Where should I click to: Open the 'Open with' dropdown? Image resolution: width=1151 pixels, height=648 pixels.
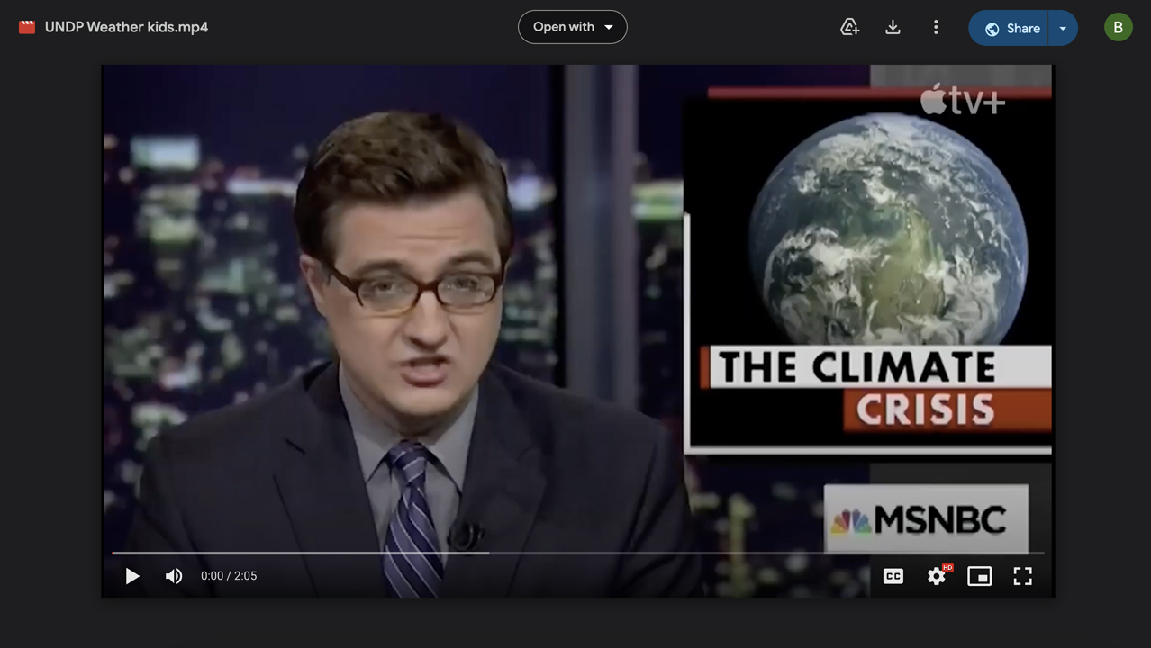click(x=573, y=27)
